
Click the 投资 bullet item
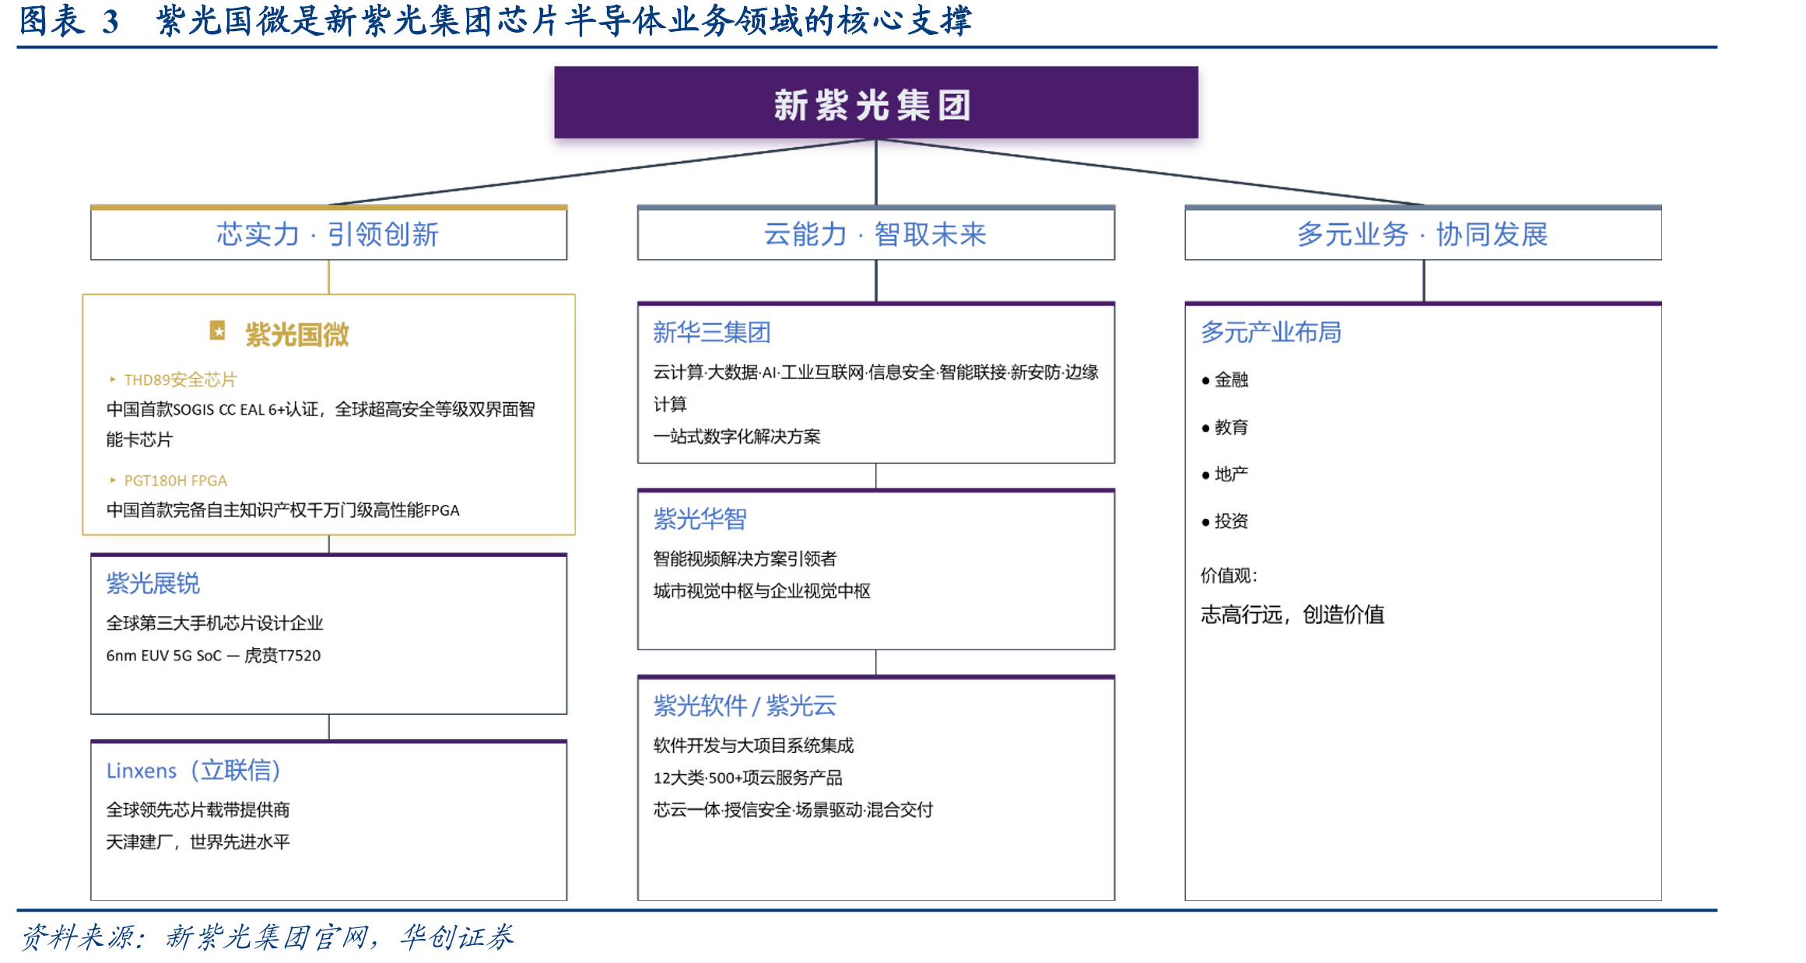pyautogui.click(x=1225, y=521)
